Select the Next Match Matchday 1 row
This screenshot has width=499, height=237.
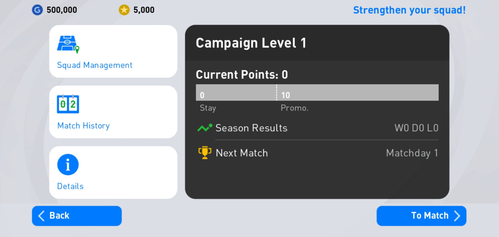(317, 153)
